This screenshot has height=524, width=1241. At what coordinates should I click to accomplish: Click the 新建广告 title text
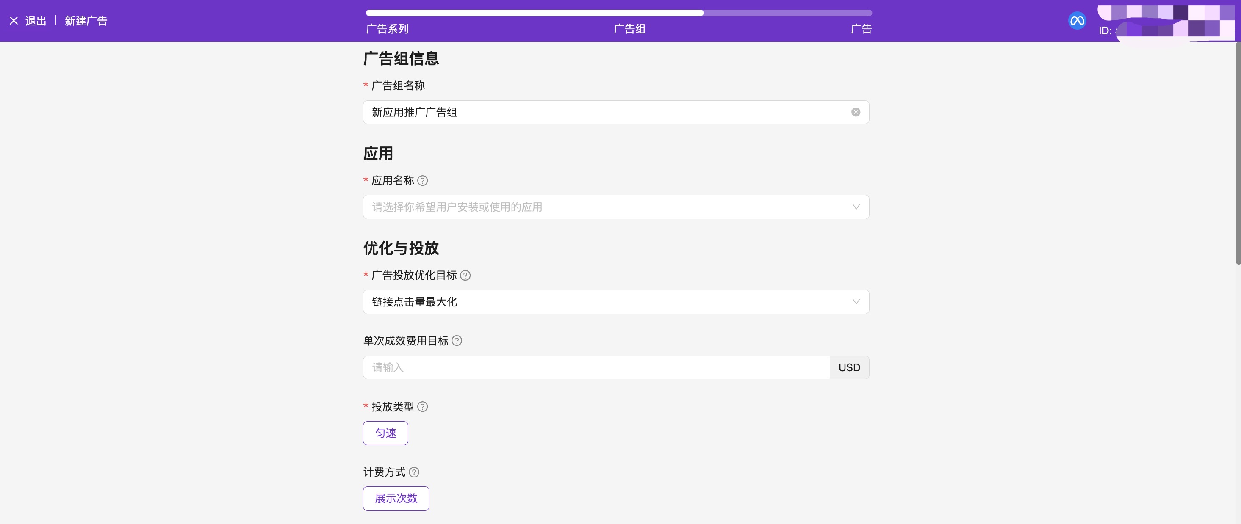pos(86,21)
